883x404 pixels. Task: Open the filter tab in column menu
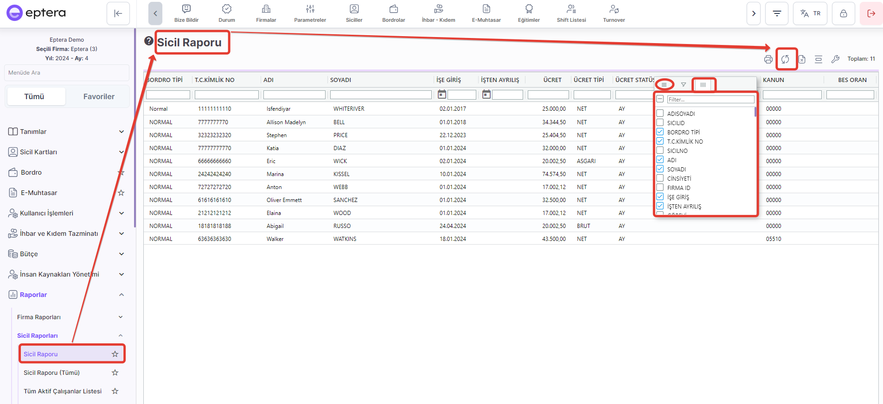click(683, 85)
